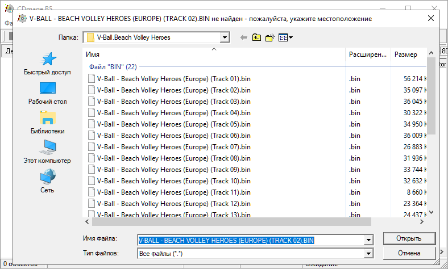448x269 pixels.
Task: Open This PC (Этот компьютер)
Action: (47, 152)
